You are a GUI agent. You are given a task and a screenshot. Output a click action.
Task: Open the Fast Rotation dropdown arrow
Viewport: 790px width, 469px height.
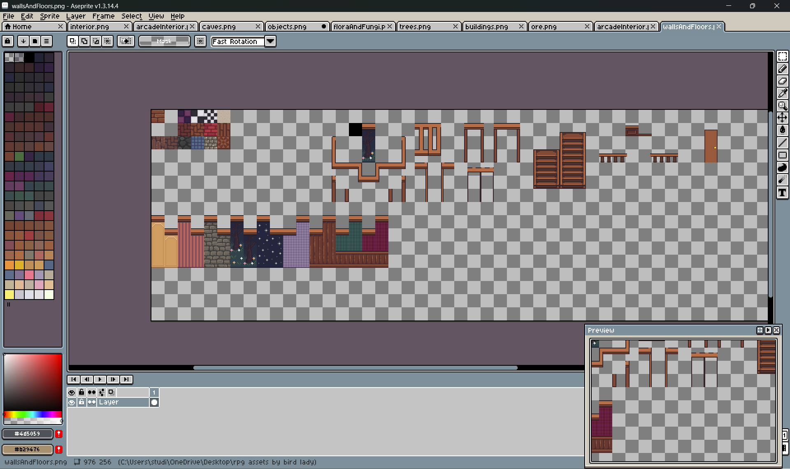click(x=270, y=41)
